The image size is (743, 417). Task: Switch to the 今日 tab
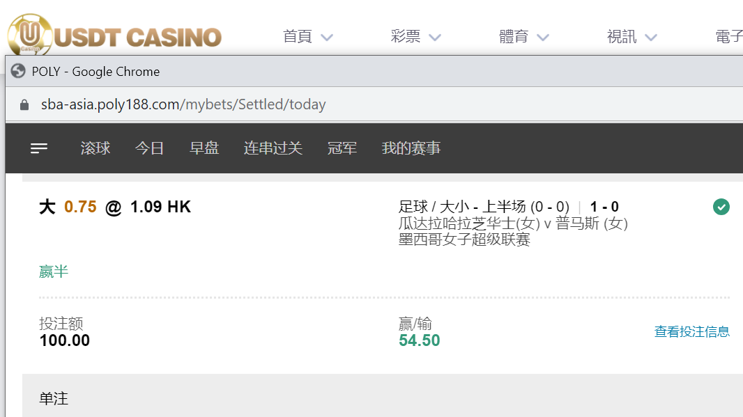149,148
